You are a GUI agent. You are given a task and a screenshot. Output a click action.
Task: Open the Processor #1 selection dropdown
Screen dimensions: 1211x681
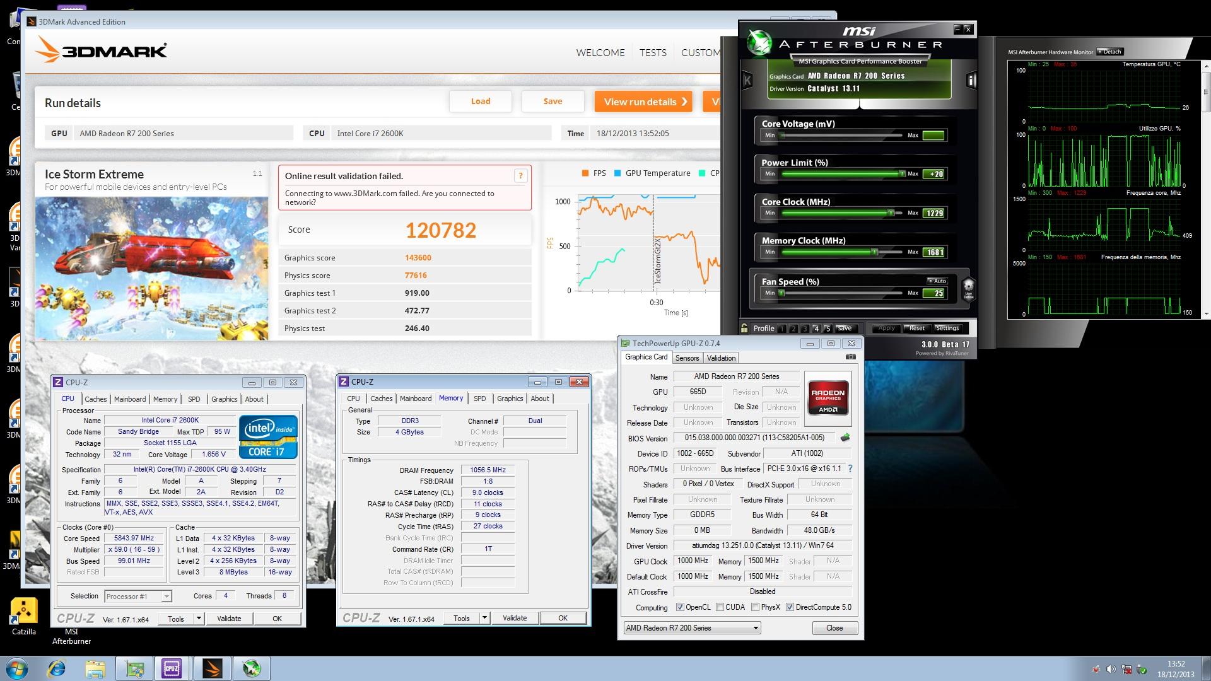[x=138, y=596]
